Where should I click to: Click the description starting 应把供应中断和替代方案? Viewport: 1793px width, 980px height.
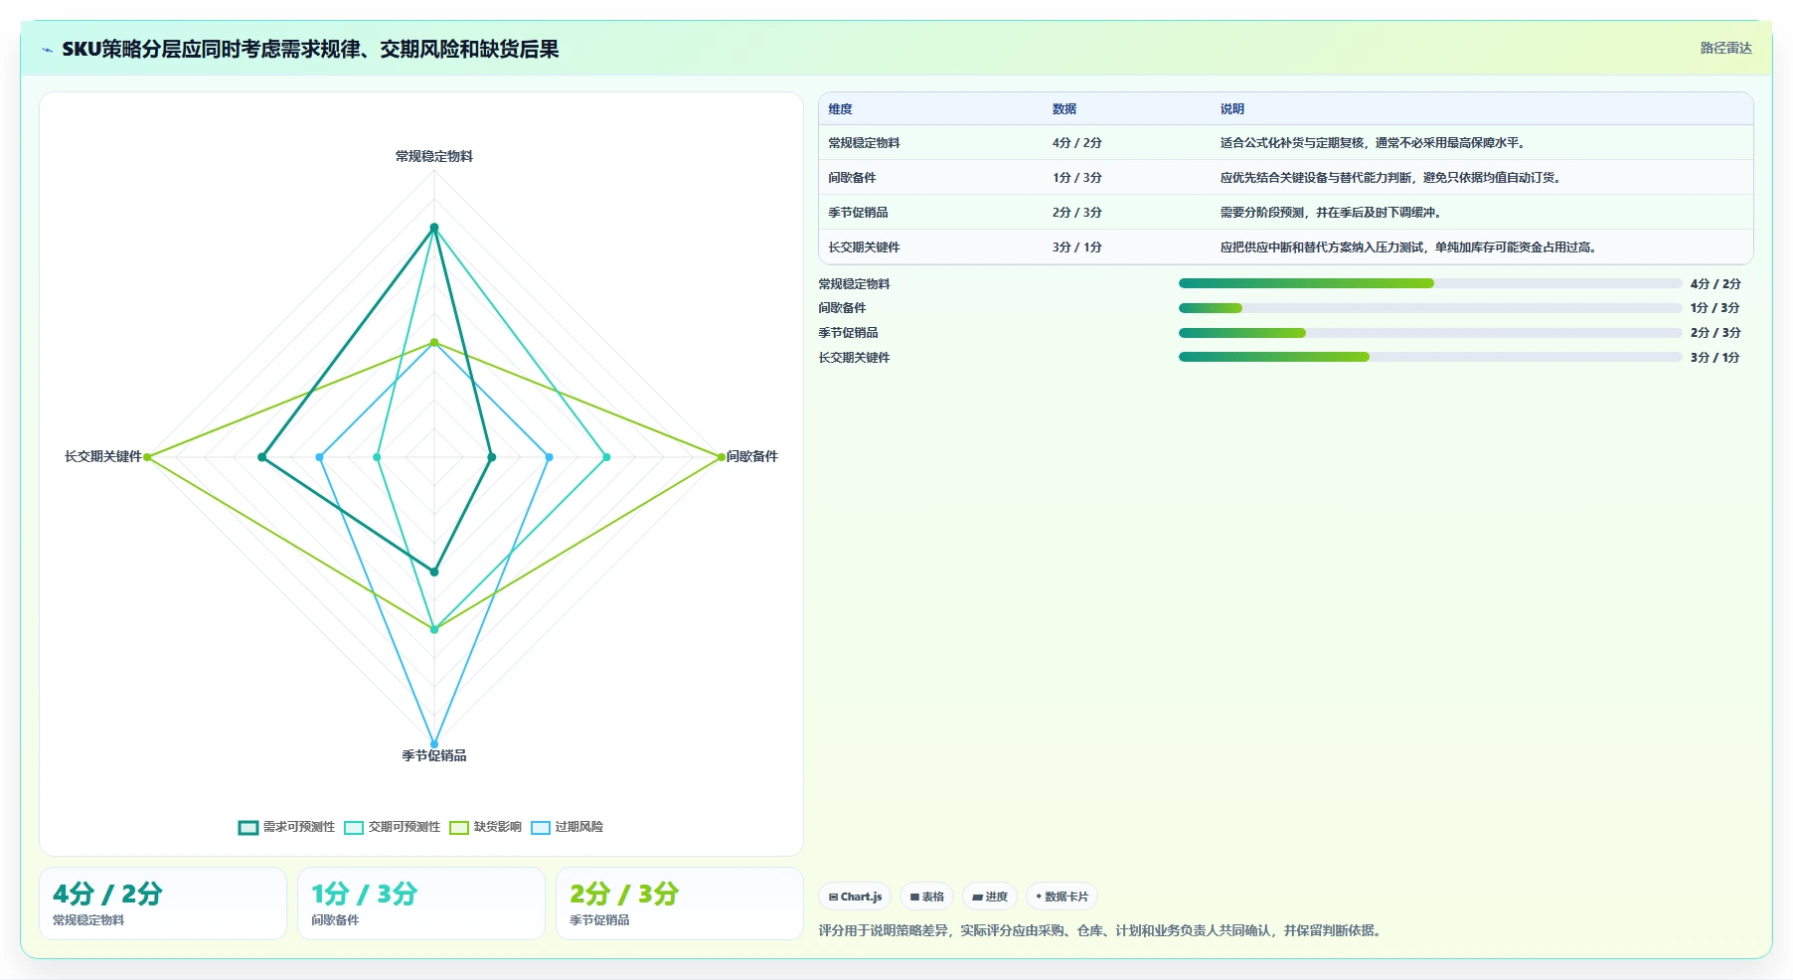pos(1408,247)
